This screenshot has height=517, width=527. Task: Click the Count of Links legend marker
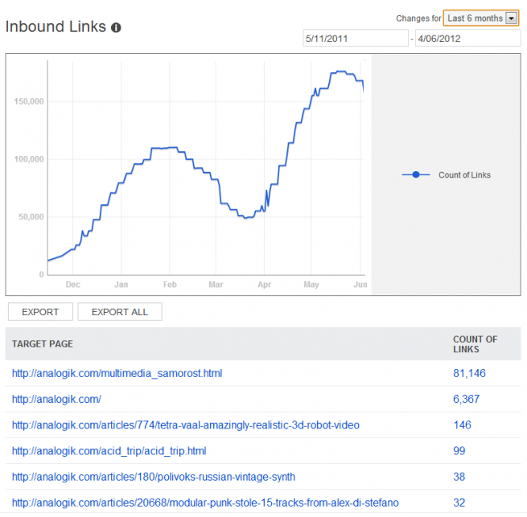[x=416, y=174]
